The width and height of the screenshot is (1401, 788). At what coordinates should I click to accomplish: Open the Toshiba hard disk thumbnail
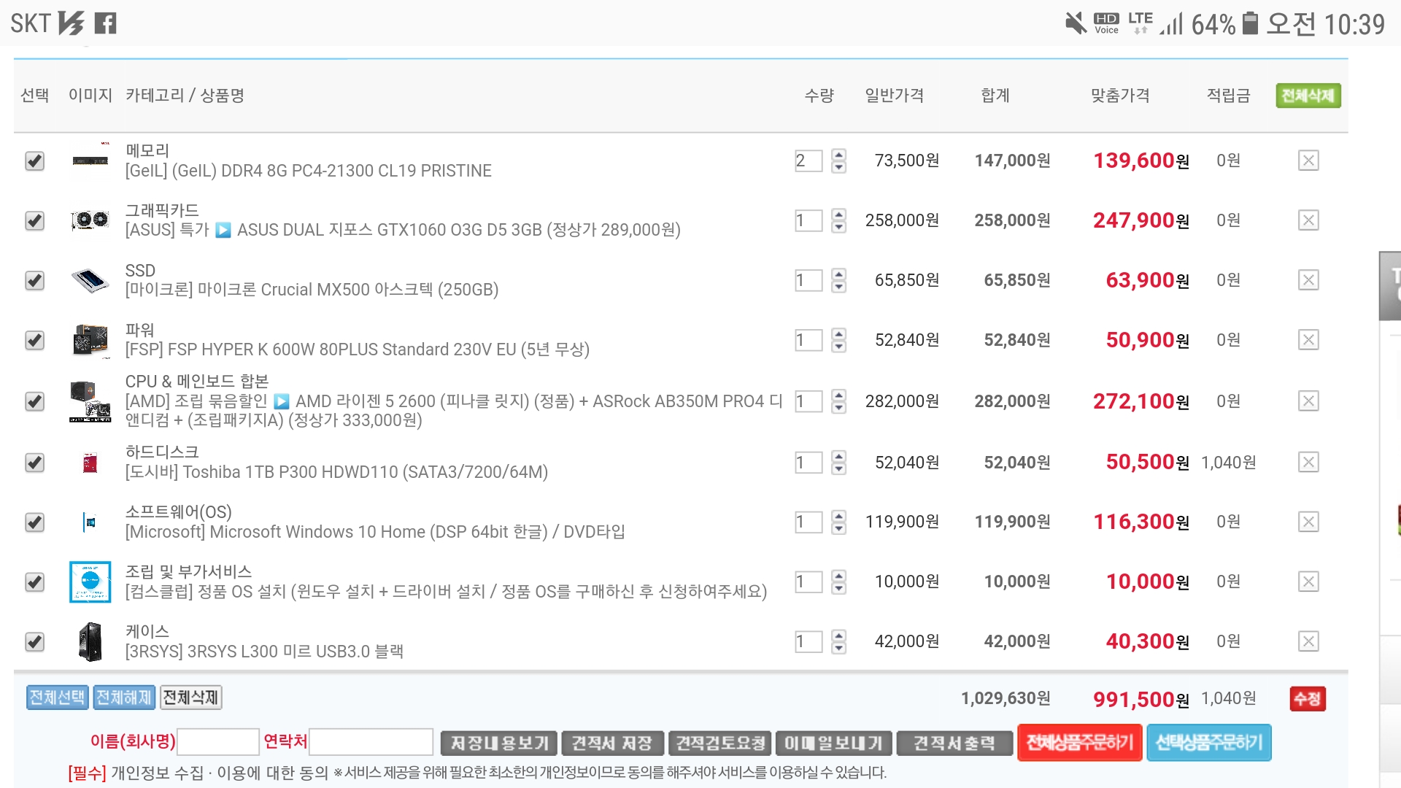[x=90, y=463]
